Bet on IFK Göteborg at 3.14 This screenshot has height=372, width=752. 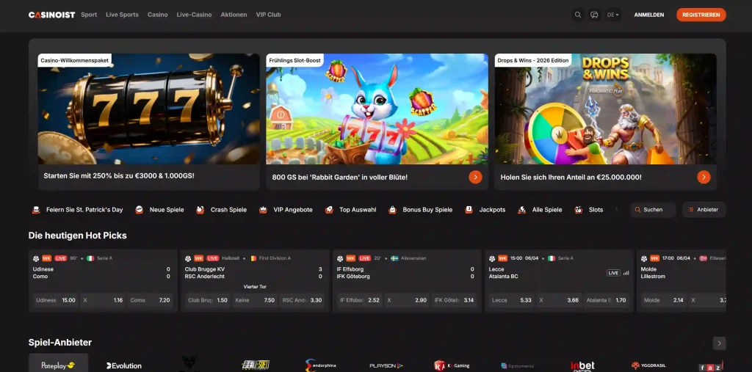tap(454, 300)
